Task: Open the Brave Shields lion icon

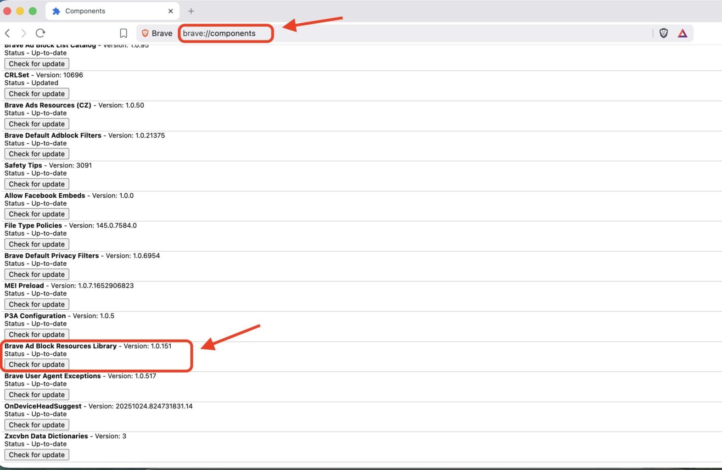Action: [x=663, y=33]
